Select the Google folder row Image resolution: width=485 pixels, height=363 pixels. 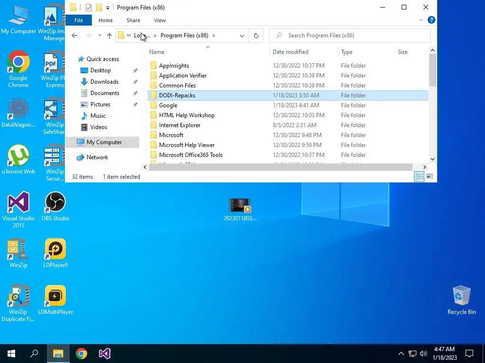click(288, 105)
